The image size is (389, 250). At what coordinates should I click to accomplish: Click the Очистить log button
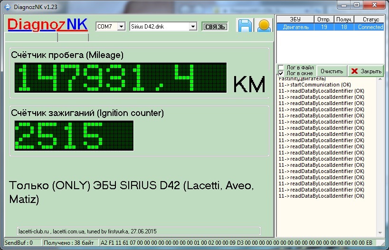tap(332, 71)
